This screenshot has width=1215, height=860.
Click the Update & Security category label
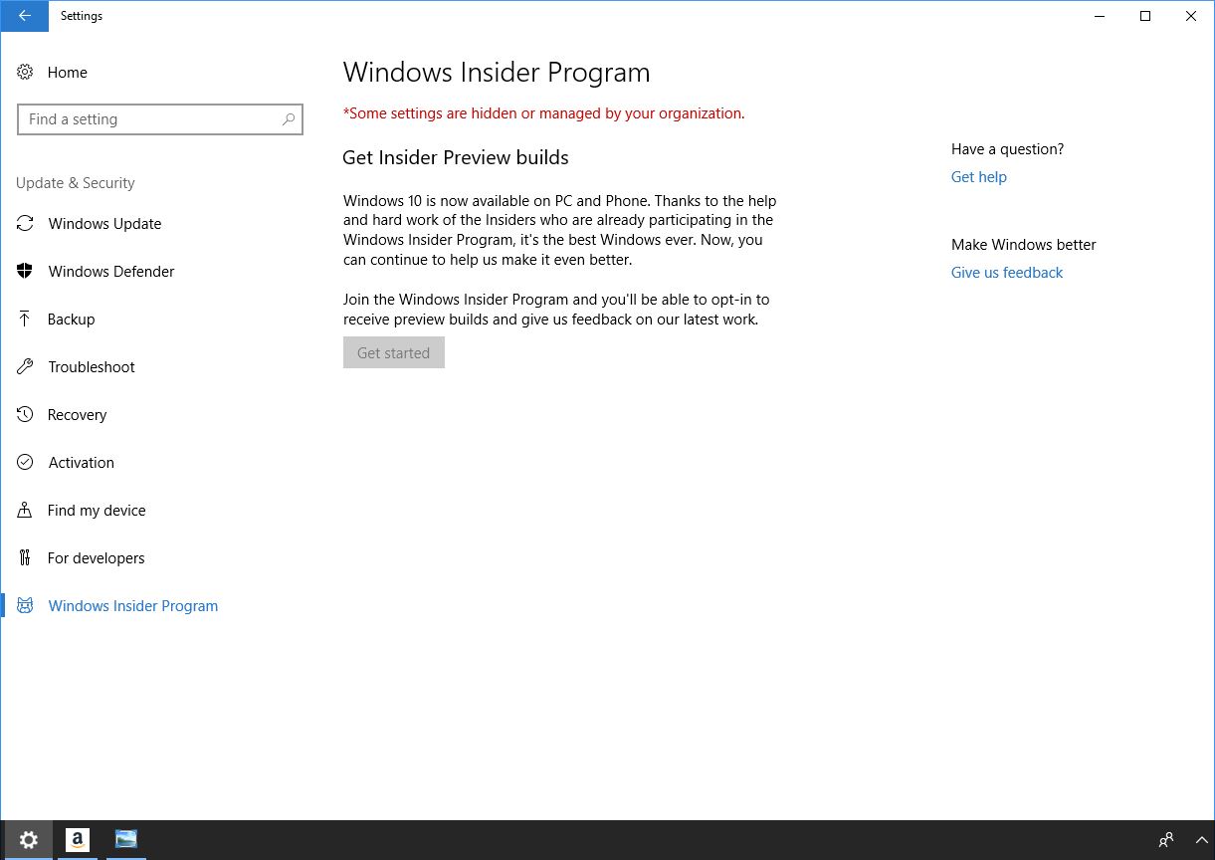(x=76, y=183)
